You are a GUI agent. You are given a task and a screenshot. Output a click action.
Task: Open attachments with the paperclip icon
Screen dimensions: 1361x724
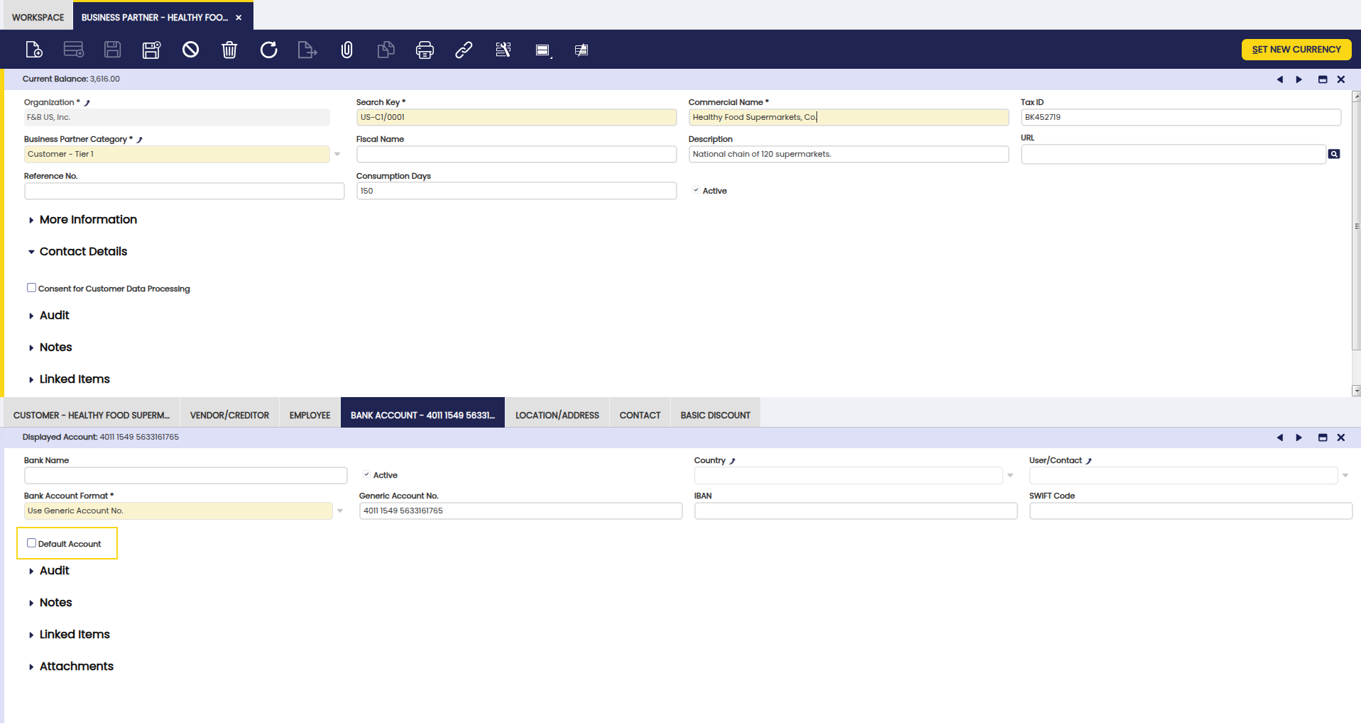point(346,50)
